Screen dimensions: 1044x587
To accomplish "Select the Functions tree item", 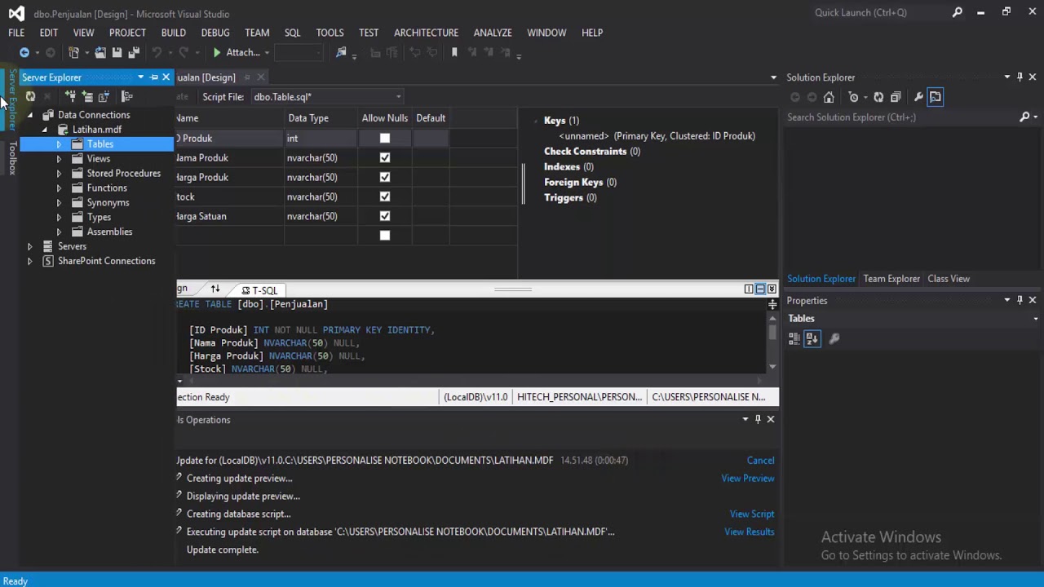I will (x=107, y=188).
